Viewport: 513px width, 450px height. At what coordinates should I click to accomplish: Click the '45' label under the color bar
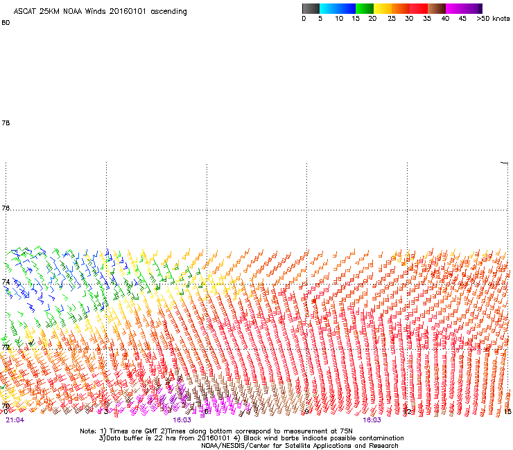(x=462, y=19)
